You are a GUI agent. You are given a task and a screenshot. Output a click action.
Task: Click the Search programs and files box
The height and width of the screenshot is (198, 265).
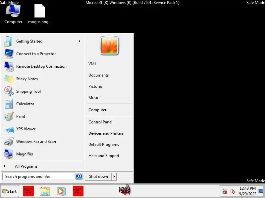pyautogui.click(x=39, y=177)
